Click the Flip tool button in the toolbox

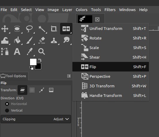click(x=66, y=29)
